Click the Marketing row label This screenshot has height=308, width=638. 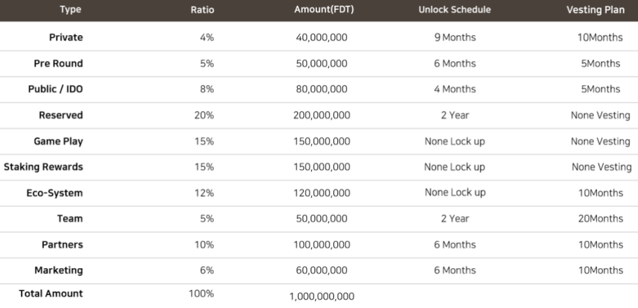pyautogui.click(x=58, y=270)
